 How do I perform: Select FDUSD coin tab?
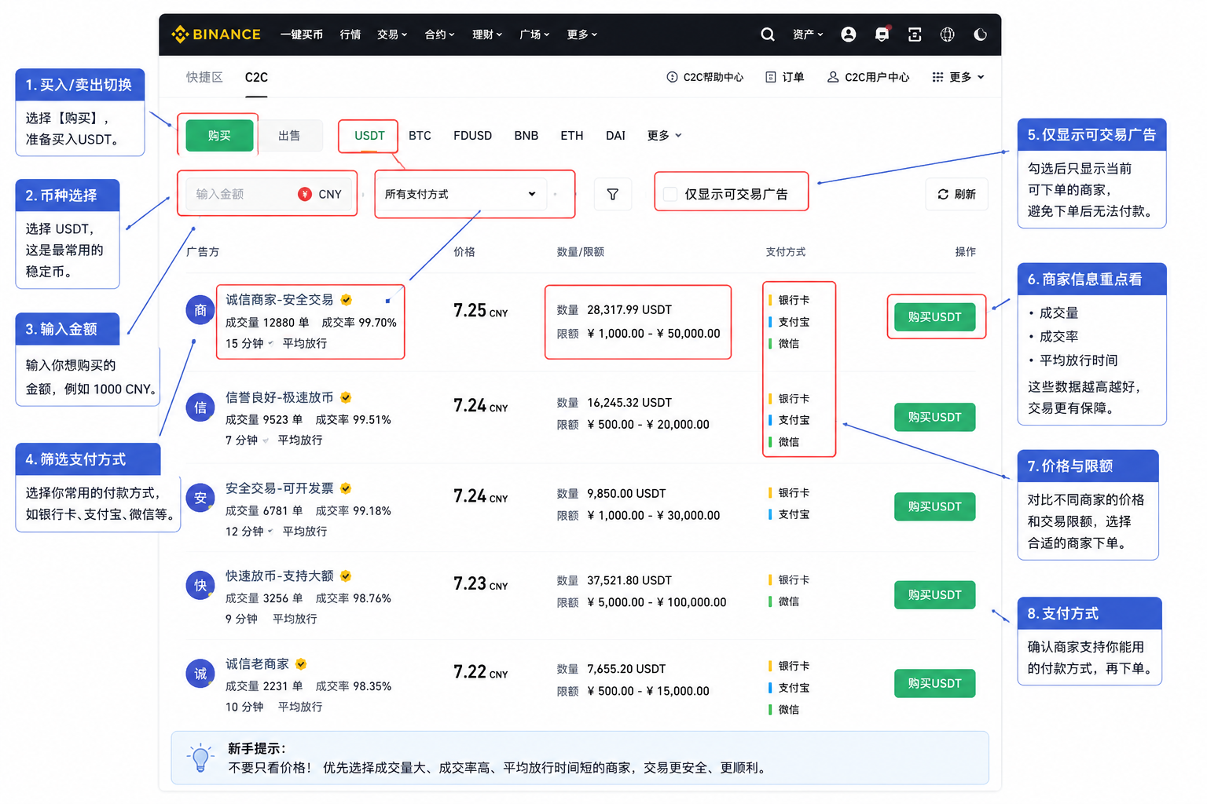[472, 136]
